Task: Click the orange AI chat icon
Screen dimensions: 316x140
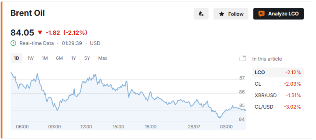Action: tap(261, 14)
